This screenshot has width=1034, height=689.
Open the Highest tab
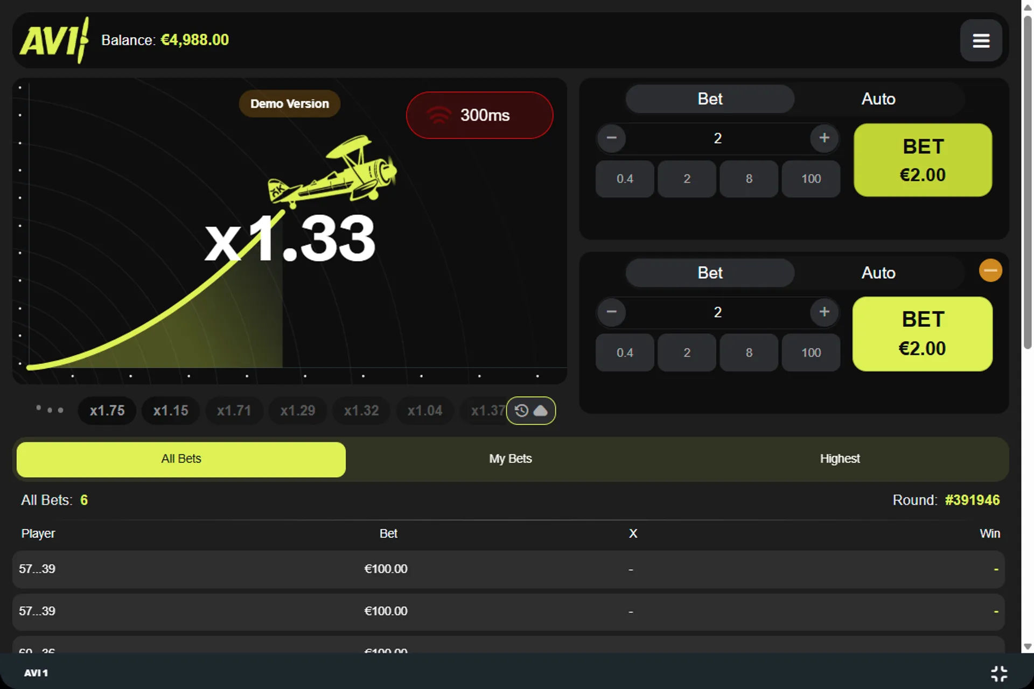840,459
